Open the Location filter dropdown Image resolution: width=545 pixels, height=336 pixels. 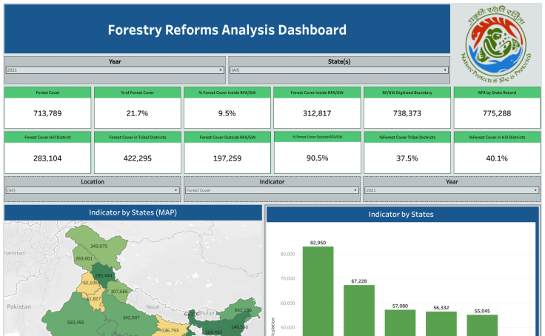point(93,190)
